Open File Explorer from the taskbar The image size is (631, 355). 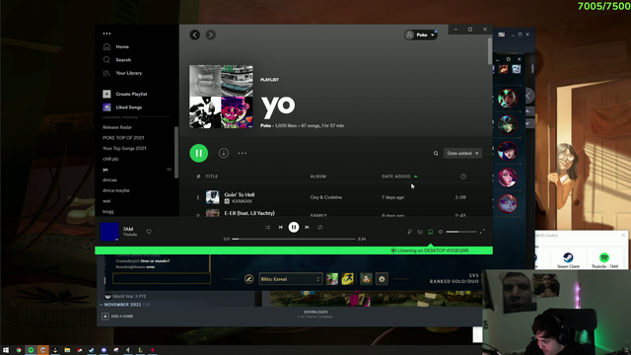tap(67, 350)
